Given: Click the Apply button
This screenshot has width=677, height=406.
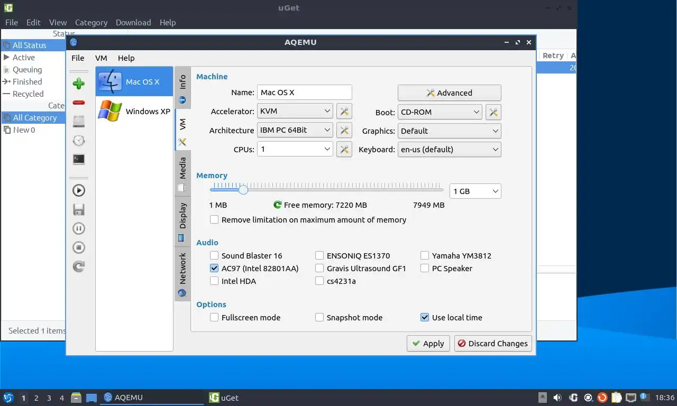Looking at the screenshot, I should [428, 344].
